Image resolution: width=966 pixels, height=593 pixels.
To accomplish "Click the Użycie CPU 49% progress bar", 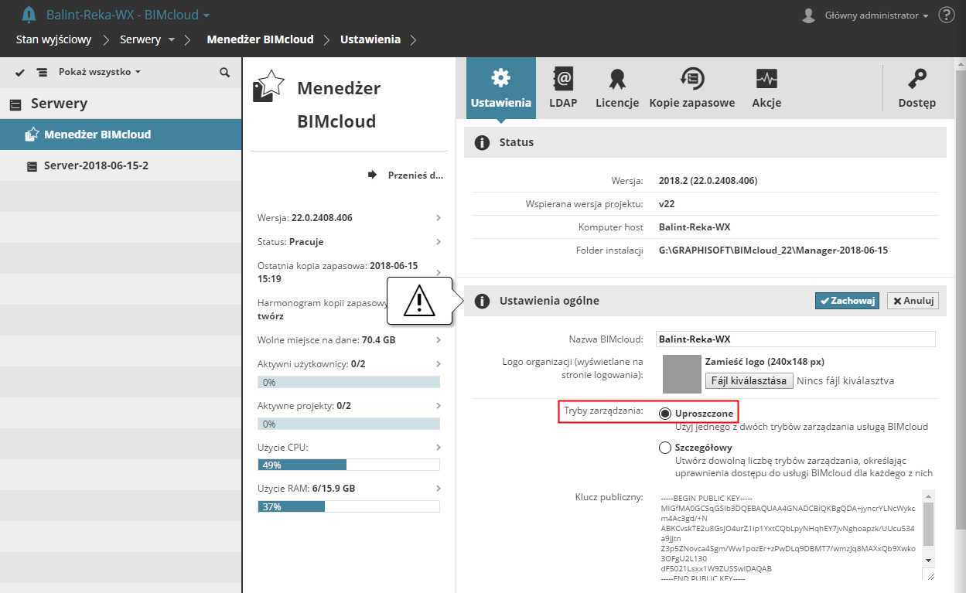I will pyautogui.click(x=349, y=465).
